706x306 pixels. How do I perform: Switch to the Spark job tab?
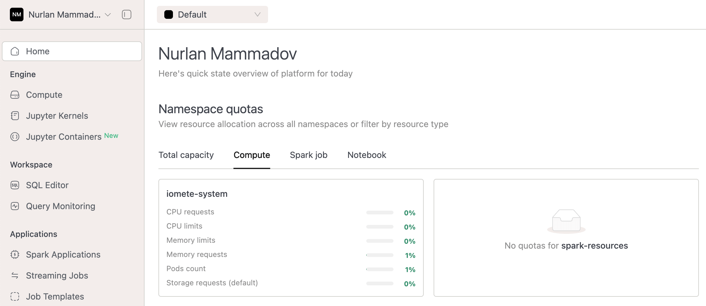(309, 155)
